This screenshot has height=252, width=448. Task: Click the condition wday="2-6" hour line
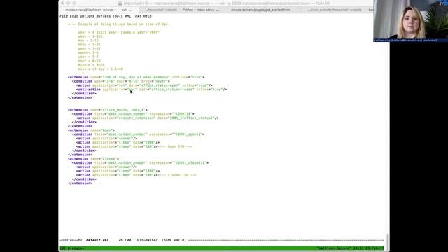(120, 81)
